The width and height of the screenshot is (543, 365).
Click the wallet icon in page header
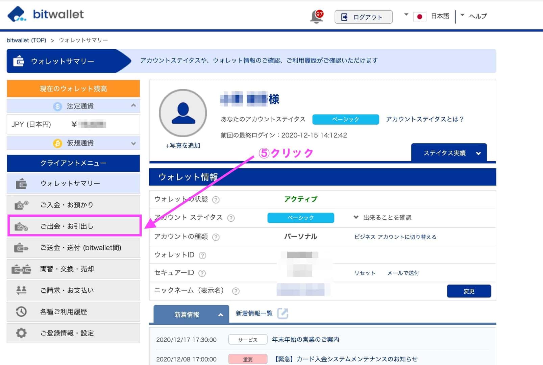coord(19,61)
